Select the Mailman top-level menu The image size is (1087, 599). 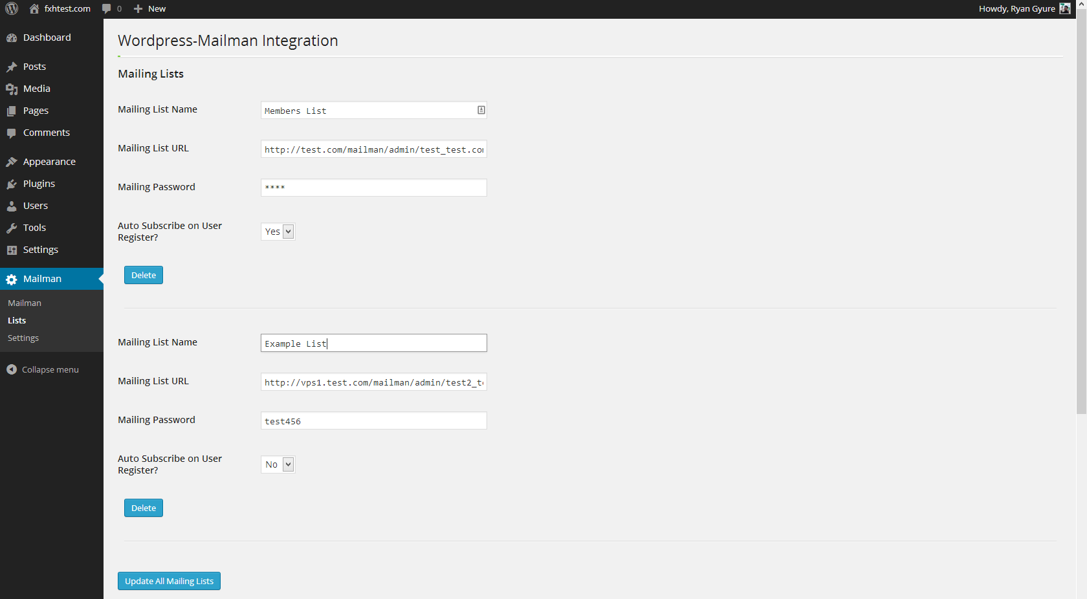(x=52, y=279)
